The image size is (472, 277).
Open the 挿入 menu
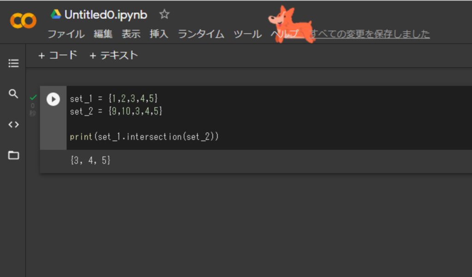pos(159,34)
